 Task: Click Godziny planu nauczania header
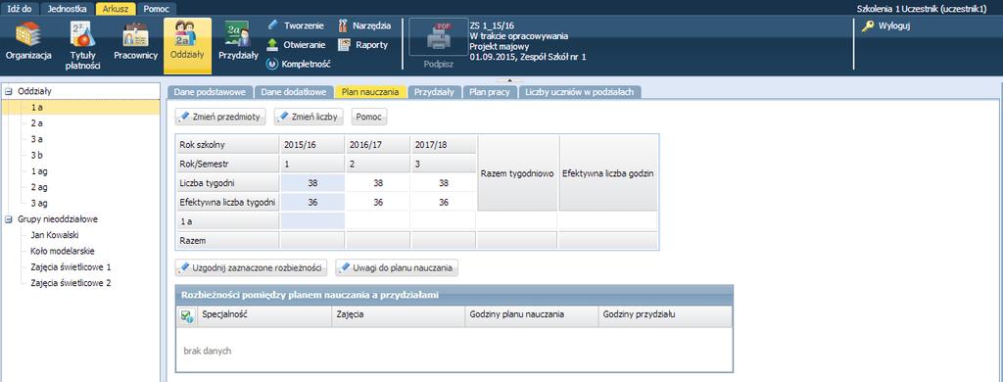pyautogui.click(x=532, y=315)
